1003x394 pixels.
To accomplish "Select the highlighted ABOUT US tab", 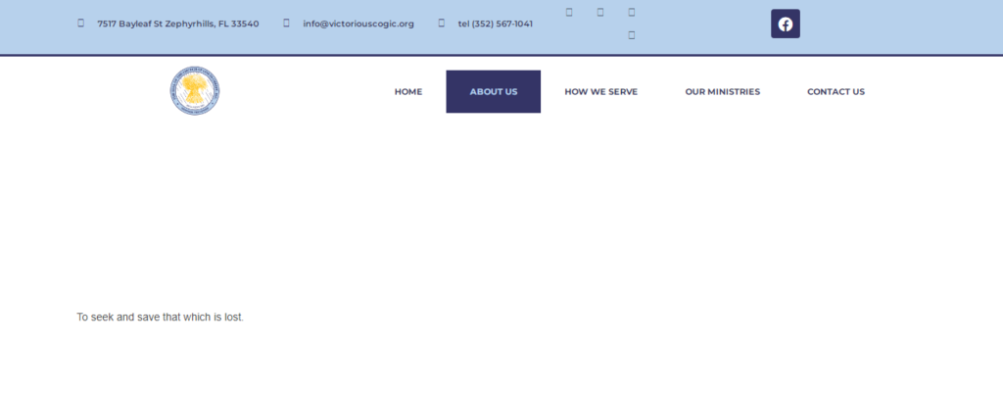I will [x=493, y=91].
